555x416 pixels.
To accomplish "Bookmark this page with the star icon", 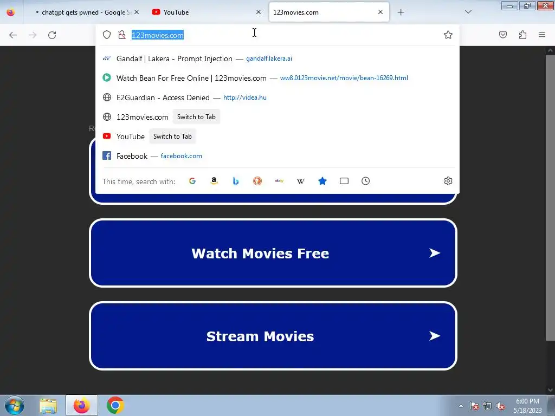I will coord(448,35).
